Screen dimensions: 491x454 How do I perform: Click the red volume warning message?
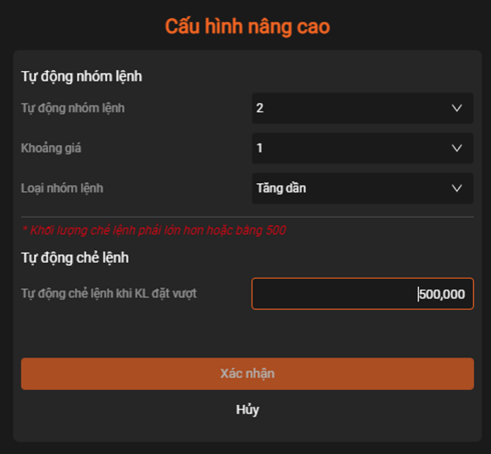pos(154,230)
